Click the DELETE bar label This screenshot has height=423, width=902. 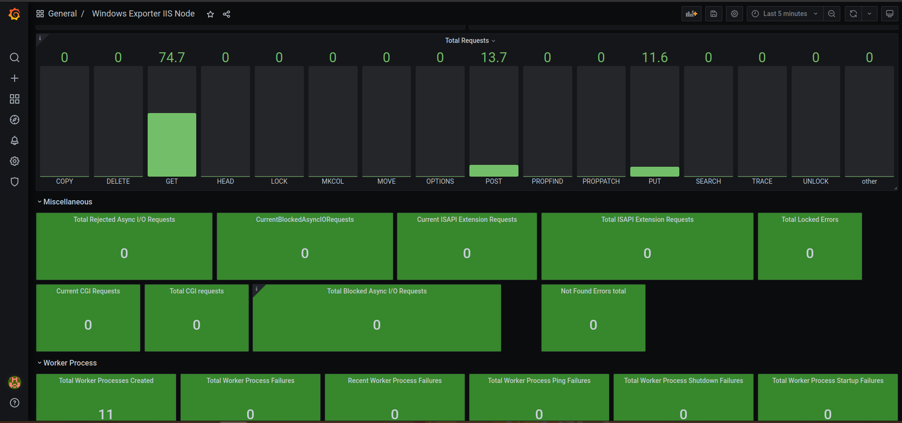[118, 181]
